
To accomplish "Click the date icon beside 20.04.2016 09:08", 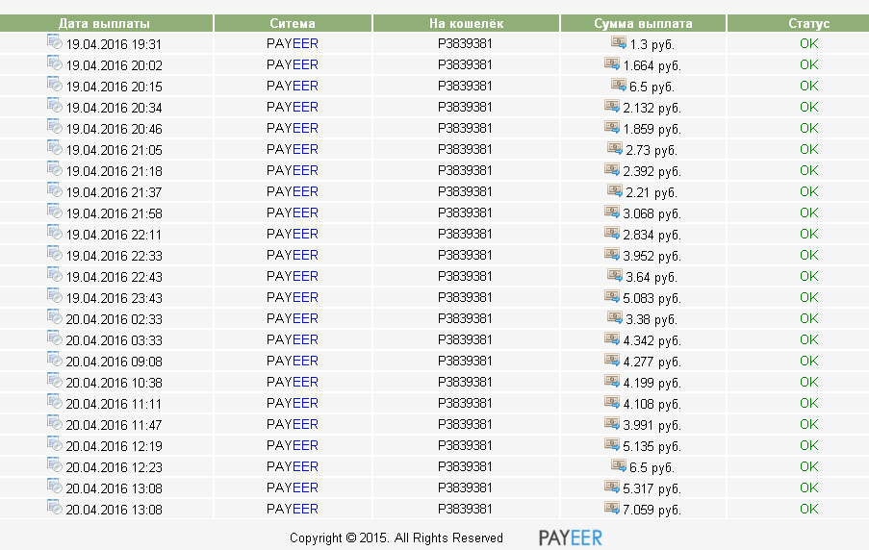I will coord(55,360).
